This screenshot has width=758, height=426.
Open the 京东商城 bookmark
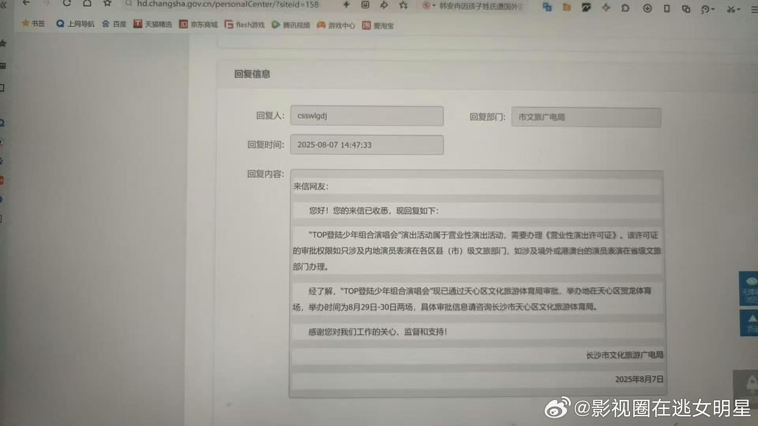(199, 25)
